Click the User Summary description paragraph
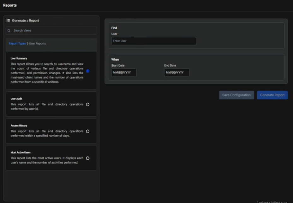 pyautogui.click(x=47, y=73)
